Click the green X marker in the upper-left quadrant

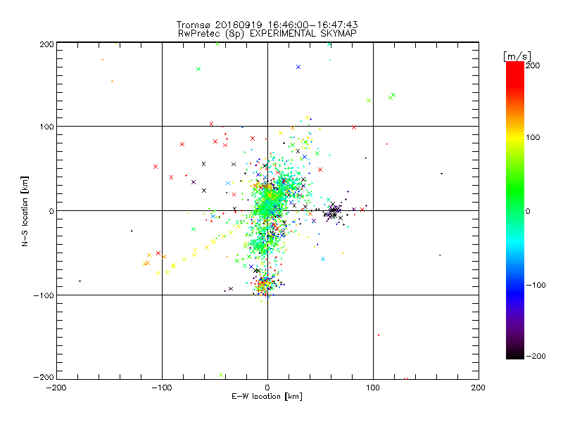point(198,69)
